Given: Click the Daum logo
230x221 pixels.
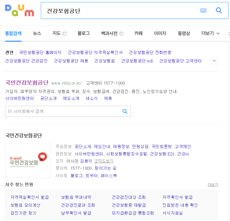Looking at the screenshot, I should point(20,10).
